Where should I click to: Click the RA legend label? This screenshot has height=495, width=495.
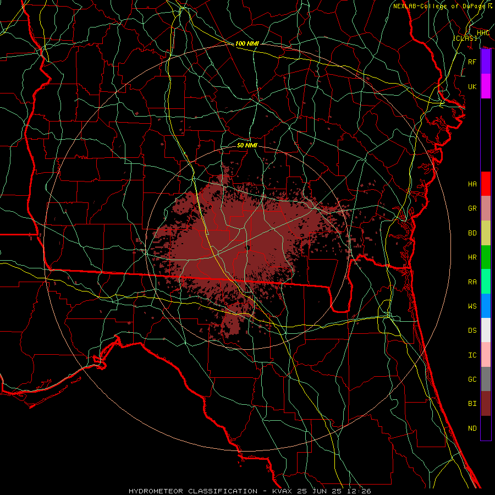[x=472, y=282]
